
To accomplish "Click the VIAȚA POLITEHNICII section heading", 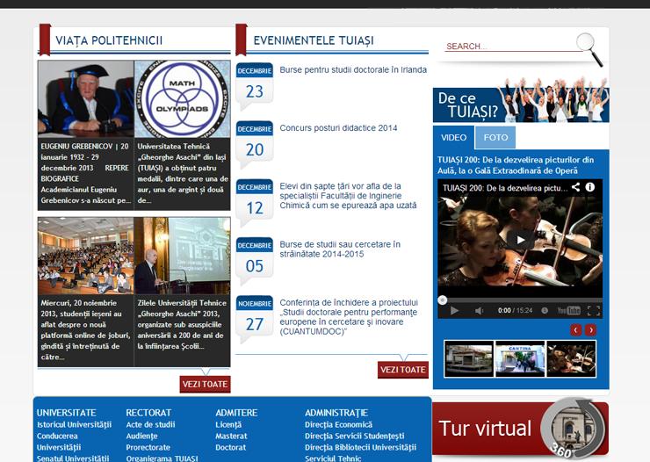I will [x=109, y=40].
